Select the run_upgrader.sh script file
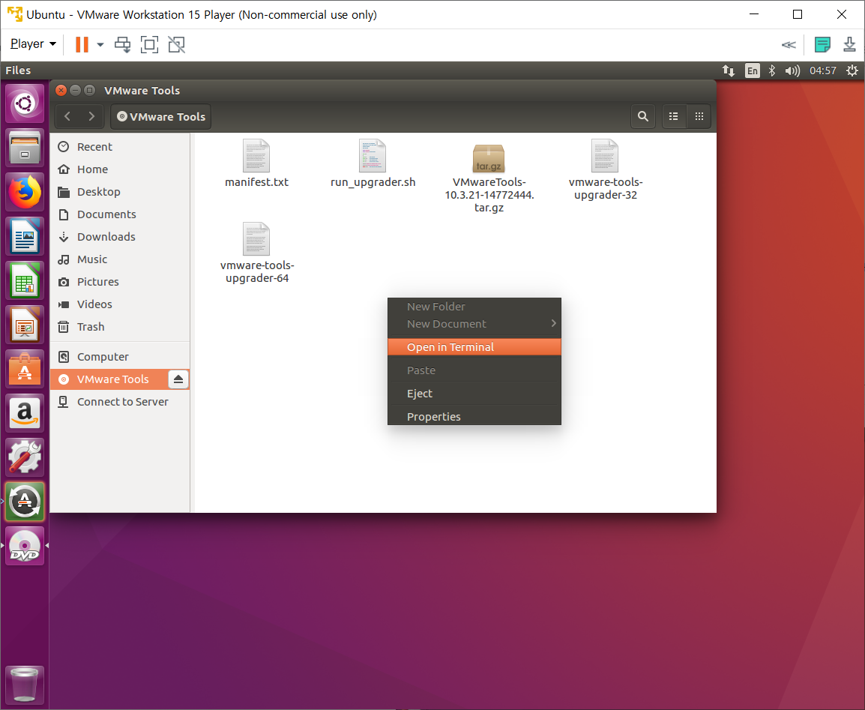 click(x=373, y=164)
